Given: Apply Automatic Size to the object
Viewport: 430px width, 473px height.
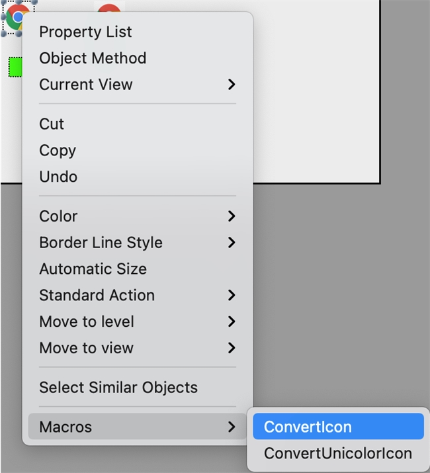Looking at the screenshot, I should 93,269.
